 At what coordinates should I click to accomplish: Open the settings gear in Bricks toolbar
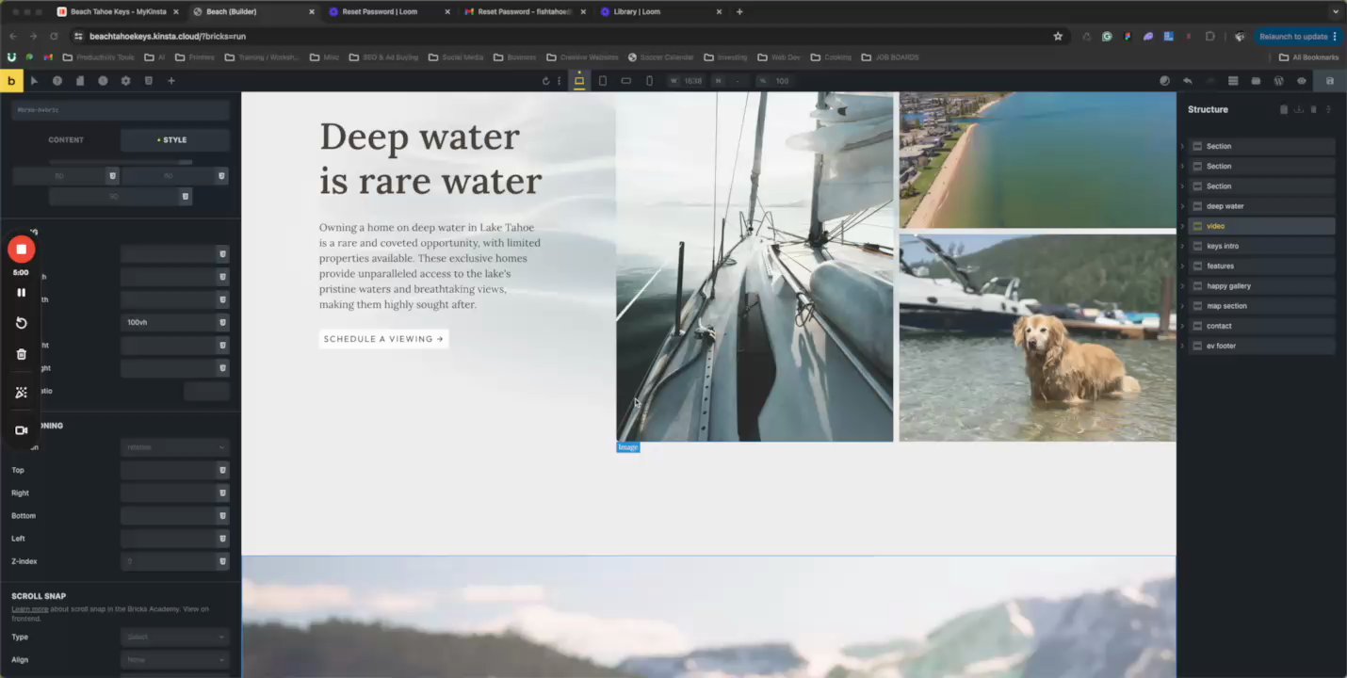125,81
